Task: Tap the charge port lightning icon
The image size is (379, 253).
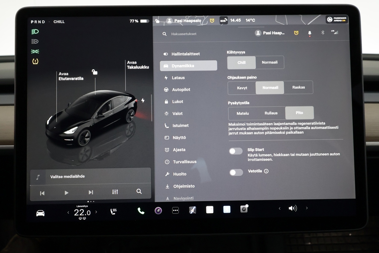Action: tap(143, 100)
